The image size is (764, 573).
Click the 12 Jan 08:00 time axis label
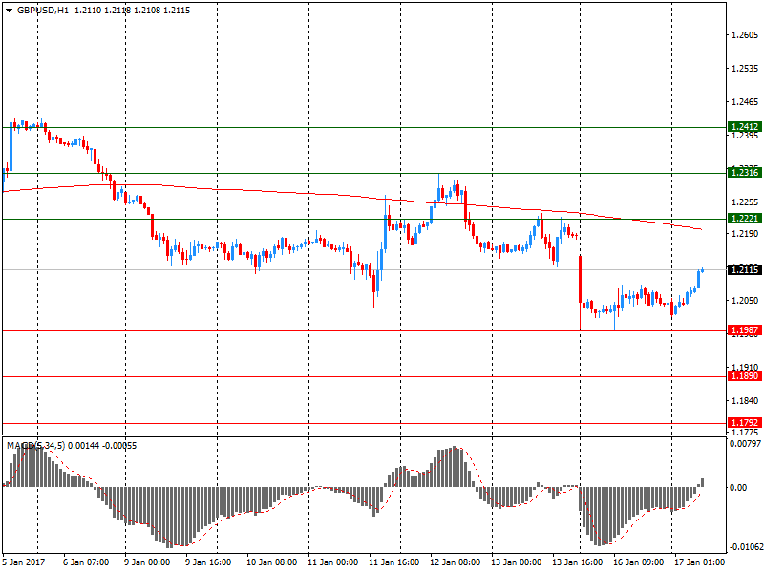pos(456,562)
